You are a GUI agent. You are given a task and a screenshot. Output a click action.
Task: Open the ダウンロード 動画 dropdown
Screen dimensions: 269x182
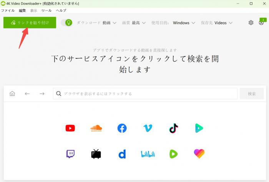point(96,23)
